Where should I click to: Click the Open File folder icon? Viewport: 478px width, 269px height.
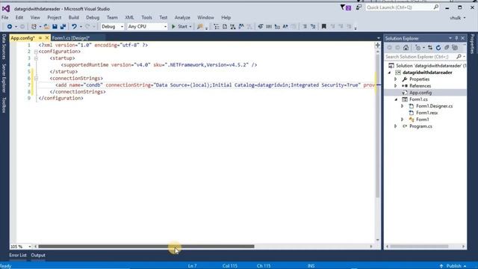click(x=46, y=27)
